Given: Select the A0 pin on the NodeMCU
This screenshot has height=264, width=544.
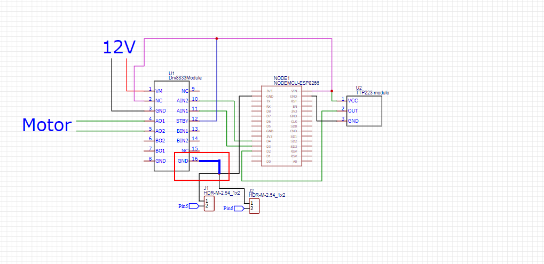Looking at the screenshot, I should [x=295, y=162].
